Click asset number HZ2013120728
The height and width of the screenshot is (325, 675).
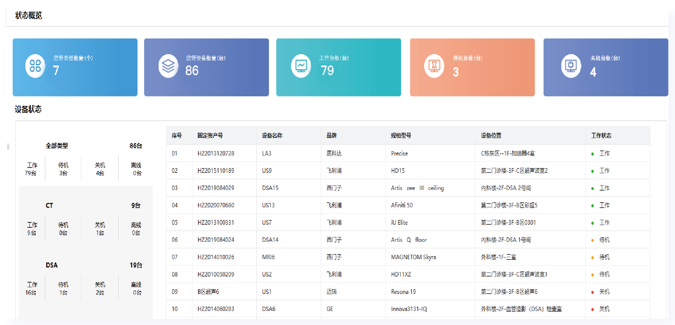(216, 154)
